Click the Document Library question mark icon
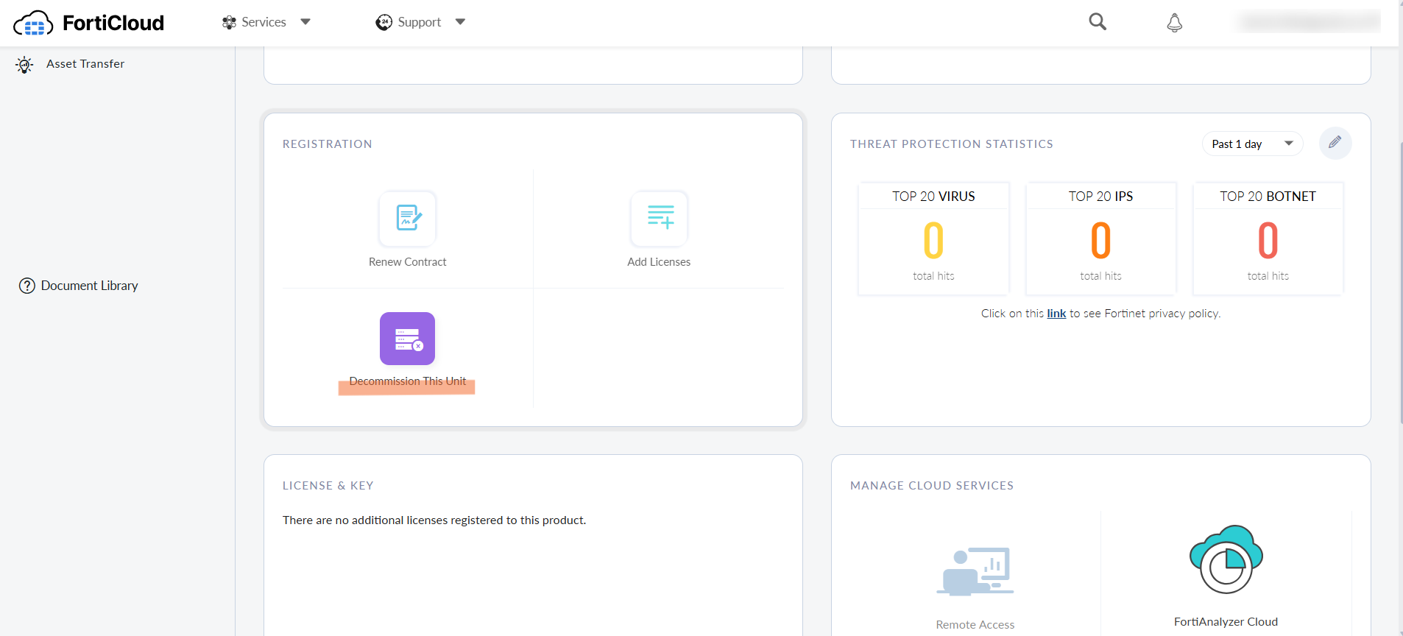The width and height of the screenshot is (1403, 636). point(27,286)
